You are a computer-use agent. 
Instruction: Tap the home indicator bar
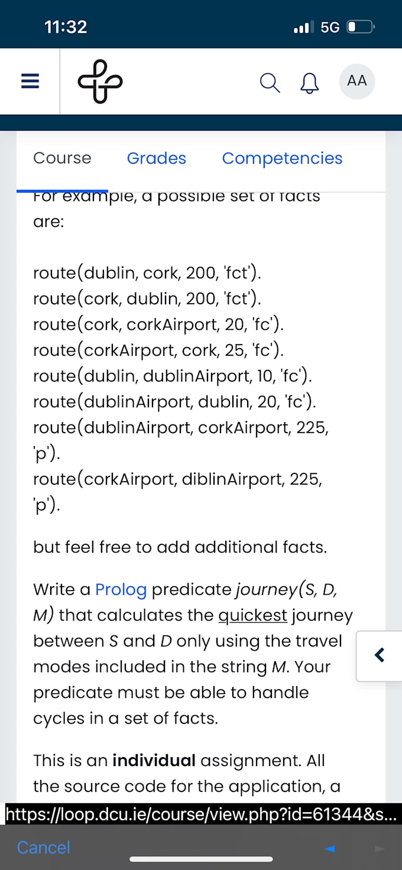(x=201, y=859)
